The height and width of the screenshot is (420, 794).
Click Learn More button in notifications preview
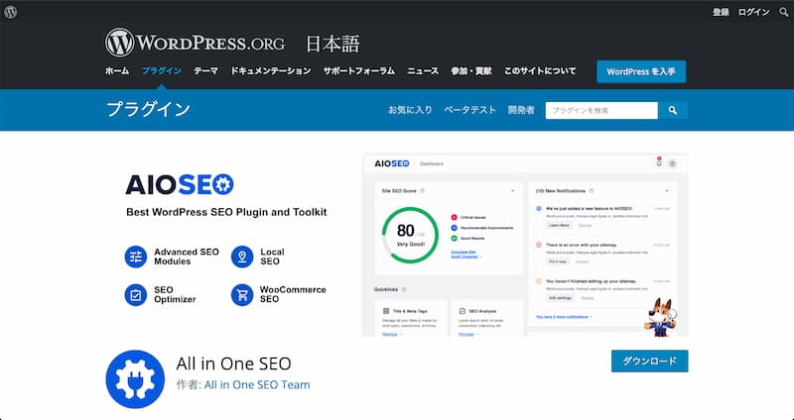coord(559,226)
